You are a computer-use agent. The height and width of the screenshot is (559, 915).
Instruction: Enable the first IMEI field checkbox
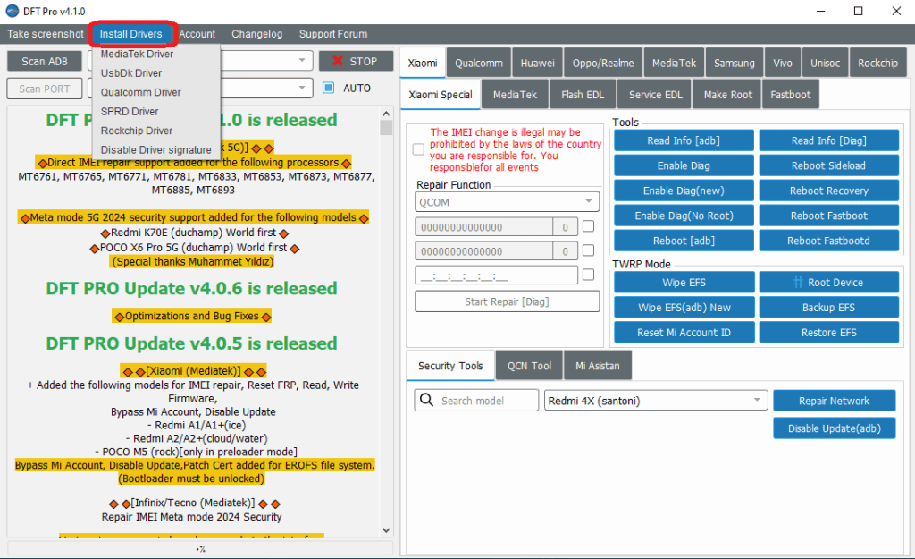pyautogui.click(x=588, y=227)
